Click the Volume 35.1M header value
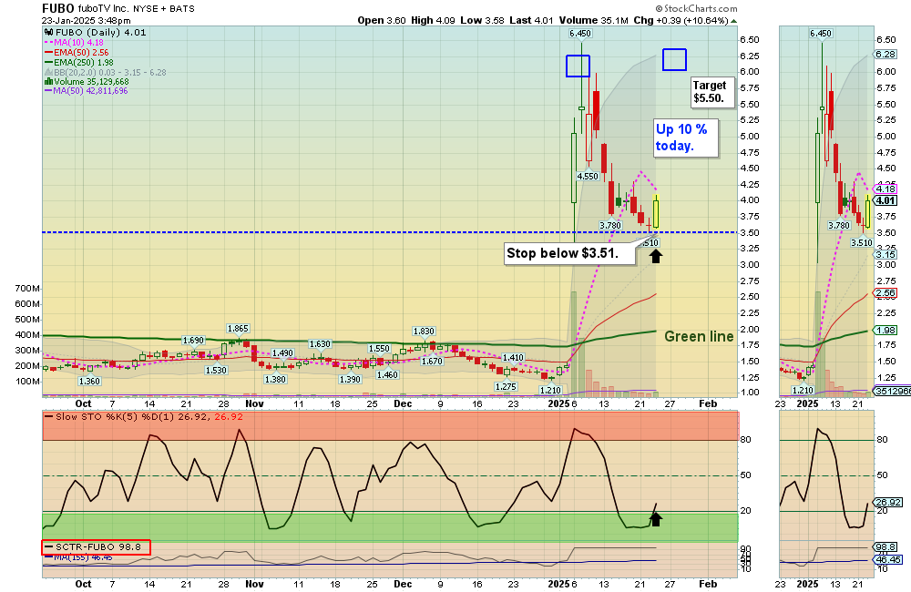The height and width of the screenshot is (592, 911). (593, 20)
